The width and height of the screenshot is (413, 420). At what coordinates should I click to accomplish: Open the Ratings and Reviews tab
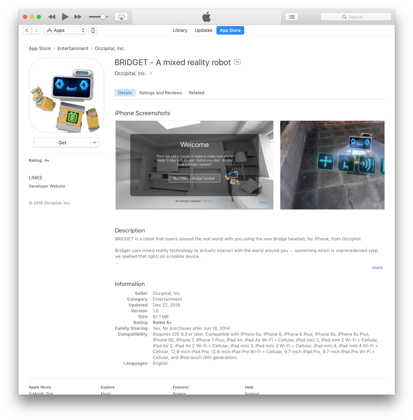tap(161, 93)
